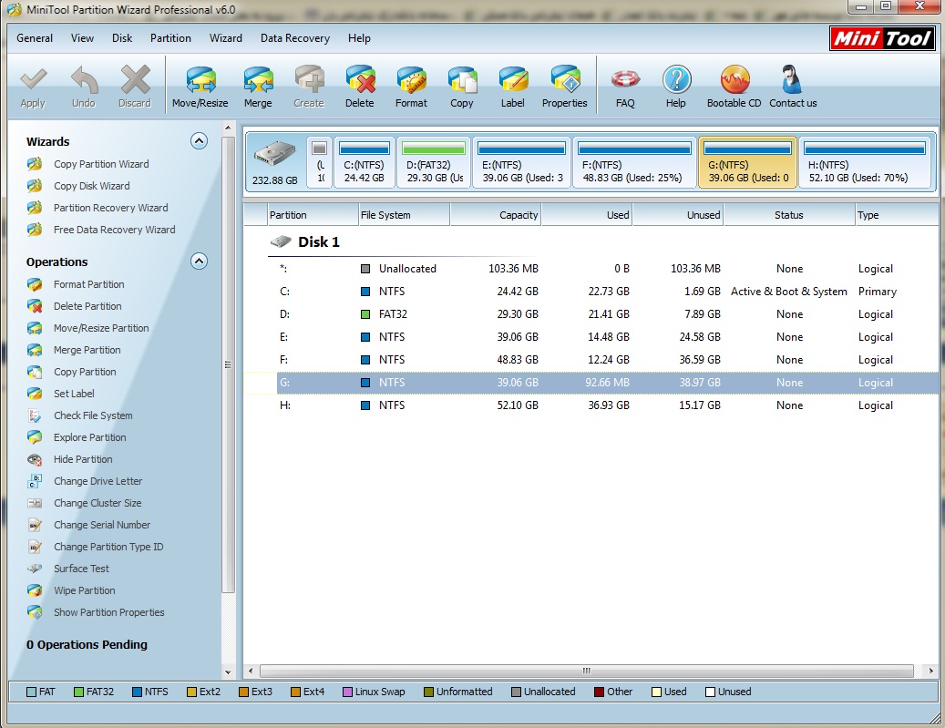Image resolution: width=945 pixels, height=728 pixels.
Task: Click the sidebar scrollbar down arrow
Action: point(228,672)
